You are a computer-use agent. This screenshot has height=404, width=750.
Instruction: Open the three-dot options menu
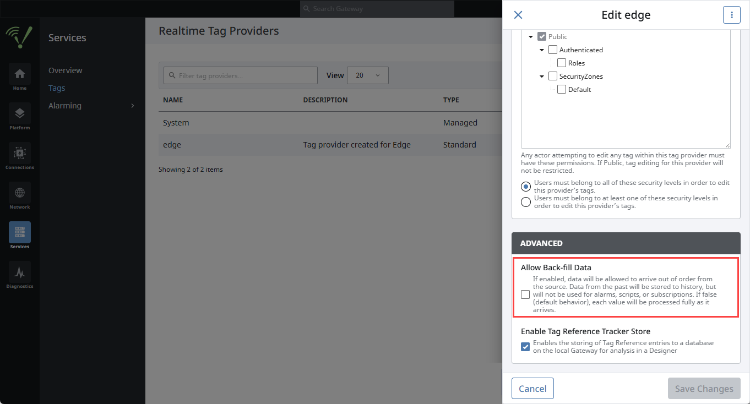point(732,15)
